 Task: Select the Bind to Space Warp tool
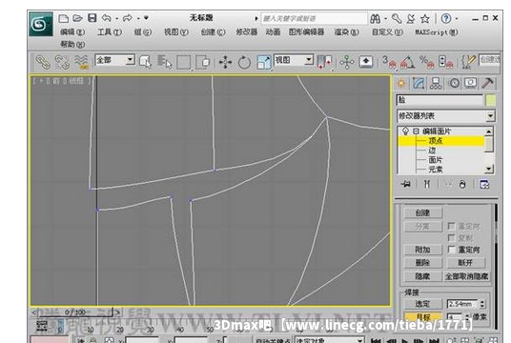click(x=81, y=62)
